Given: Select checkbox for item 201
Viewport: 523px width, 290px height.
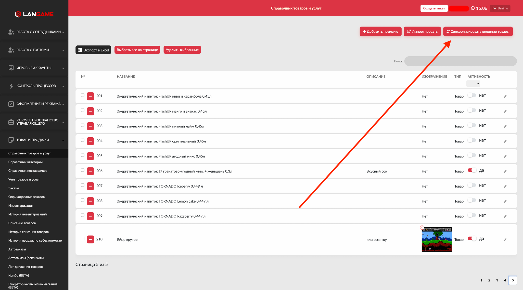Looking at the screenshot, I should [83, 95].
